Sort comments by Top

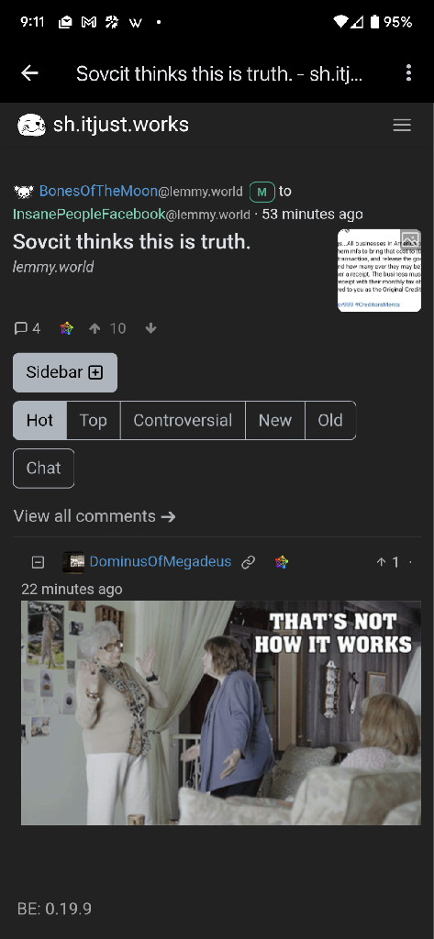coord(93,420)
